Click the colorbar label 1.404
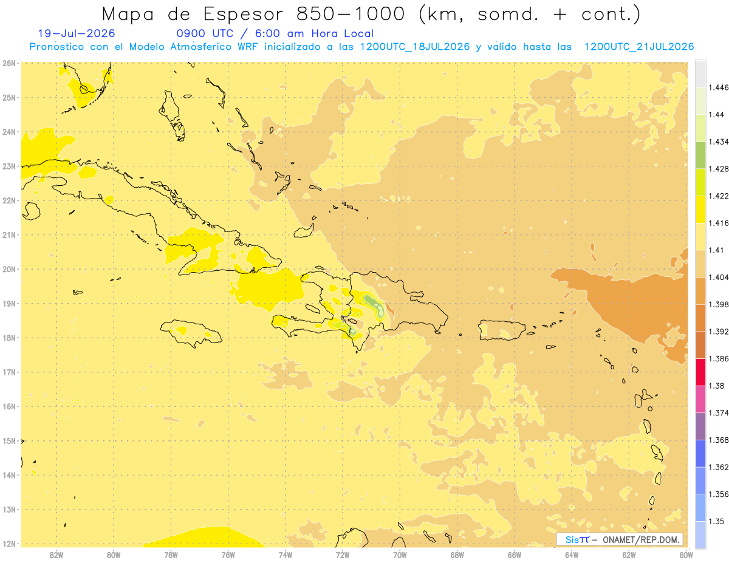The height and width of the screenshot is (563, 729). (719, 277)
